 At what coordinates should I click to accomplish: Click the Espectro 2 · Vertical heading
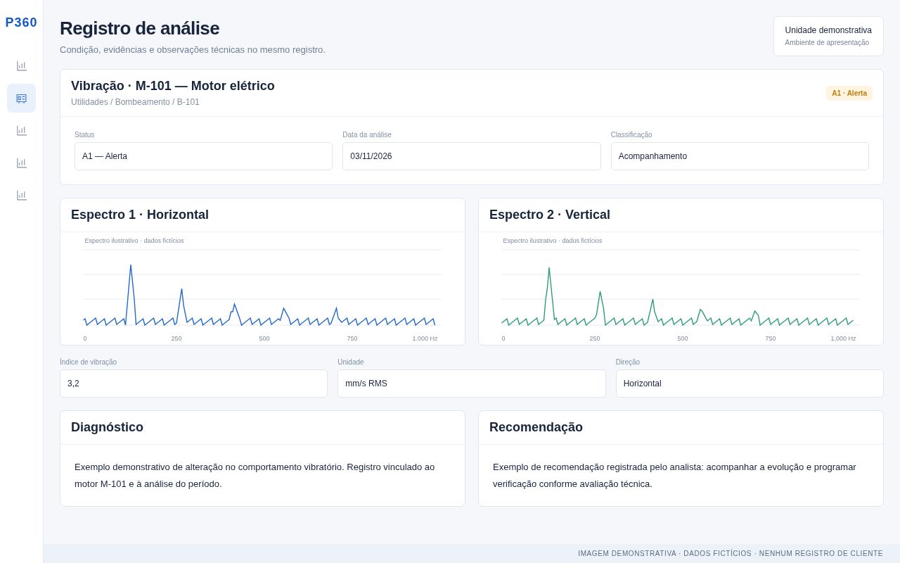[x=550, y=215]
